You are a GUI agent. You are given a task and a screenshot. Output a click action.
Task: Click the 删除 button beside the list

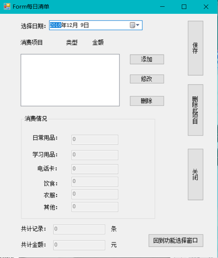click(147, 101)
